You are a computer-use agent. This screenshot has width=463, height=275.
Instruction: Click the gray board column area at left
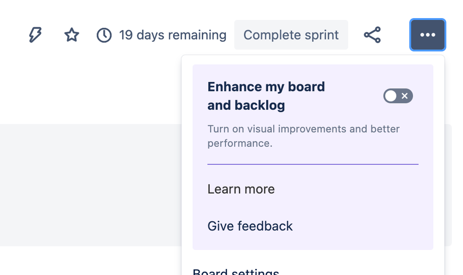pyautogui.click(x=88, y=185)
